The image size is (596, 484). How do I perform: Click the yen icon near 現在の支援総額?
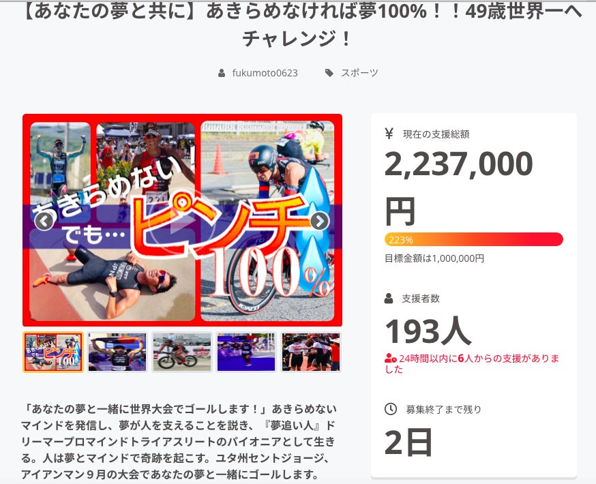tap(389, 134)
